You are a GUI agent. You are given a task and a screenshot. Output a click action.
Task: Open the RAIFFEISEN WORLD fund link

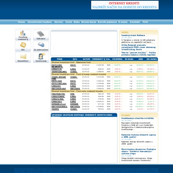click(59, 107)
